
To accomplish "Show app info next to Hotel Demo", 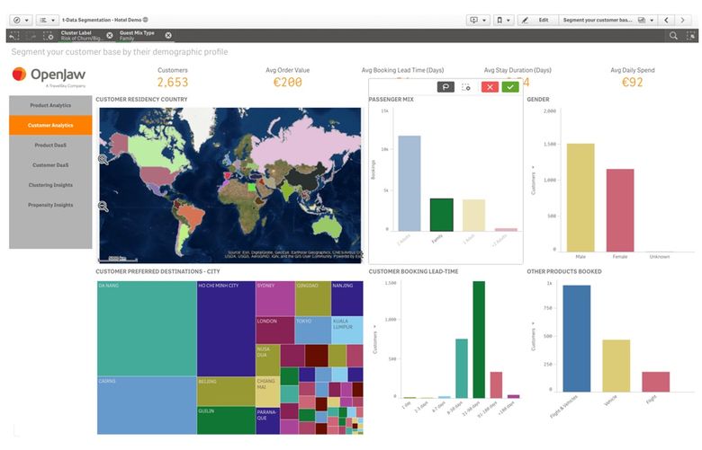I will 146,20.
